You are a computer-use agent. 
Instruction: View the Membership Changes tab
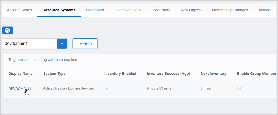point(230,10)
